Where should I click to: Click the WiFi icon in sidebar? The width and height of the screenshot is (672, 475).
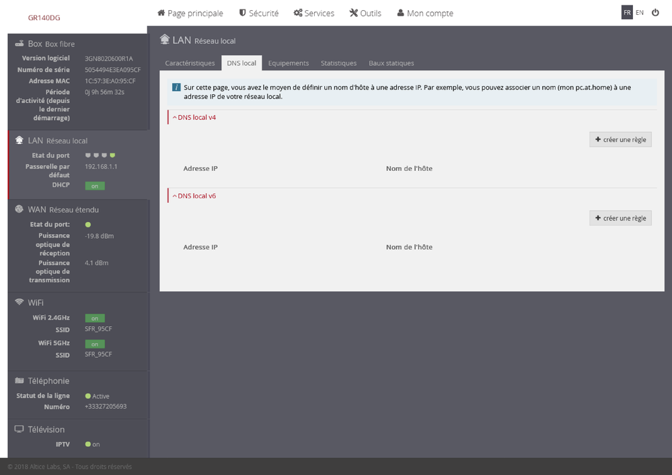(20, 302)
